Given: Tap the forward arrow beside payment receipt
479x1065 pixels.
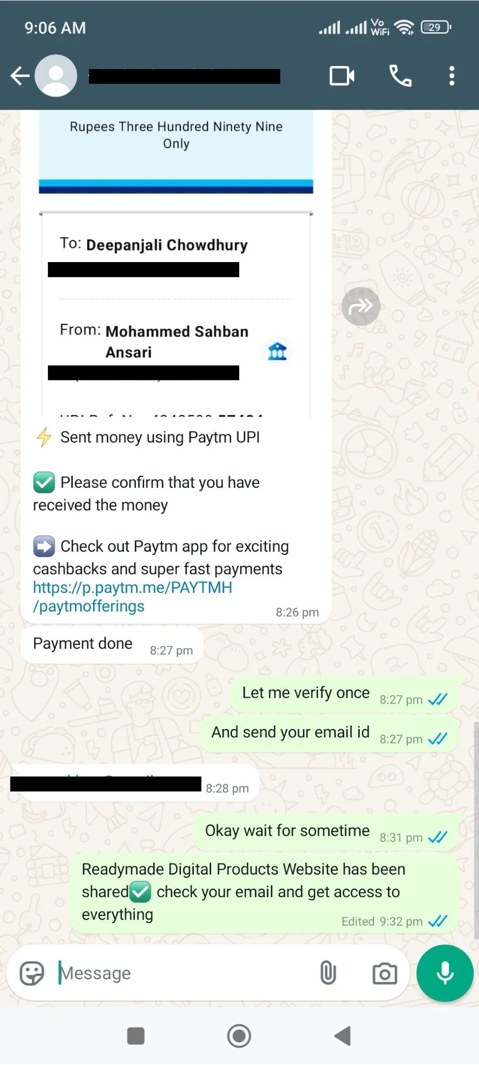Looking at the screenshot, I should (x=361, y=306).
